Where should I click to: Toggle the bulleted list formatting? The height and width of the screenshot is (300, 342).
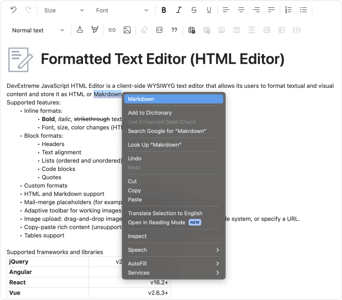click(303, 10)
